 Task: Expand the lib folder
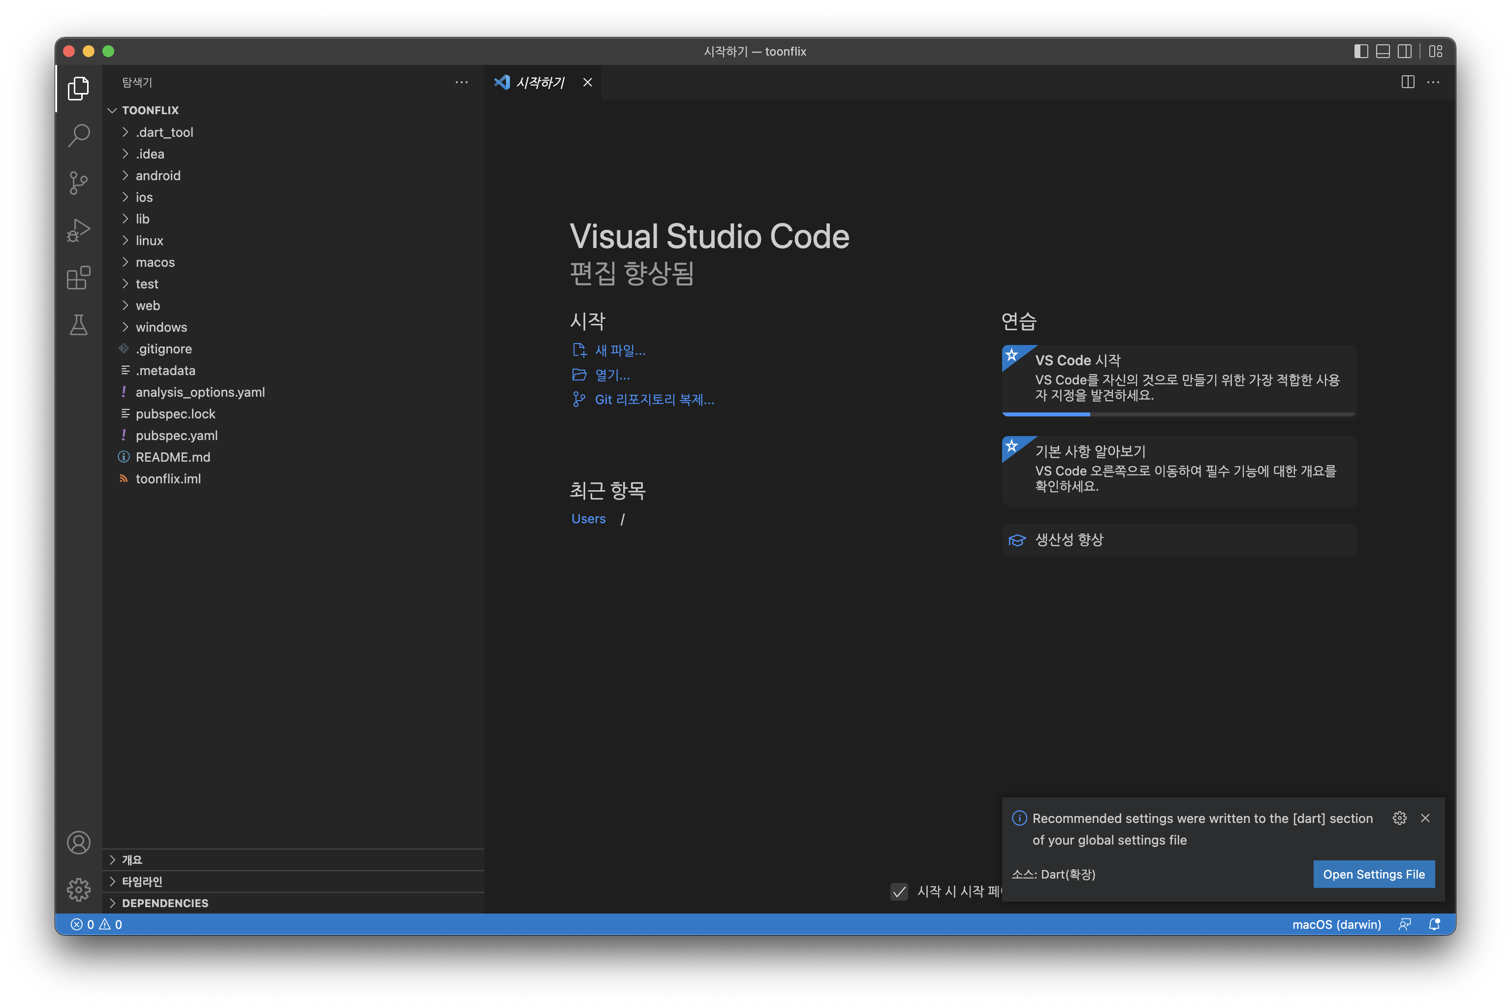click(x=293, y=219)
